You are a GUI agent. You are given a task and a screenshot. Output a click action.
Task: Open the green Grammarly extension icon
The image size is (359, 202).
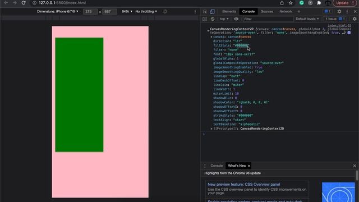[302, 3]
